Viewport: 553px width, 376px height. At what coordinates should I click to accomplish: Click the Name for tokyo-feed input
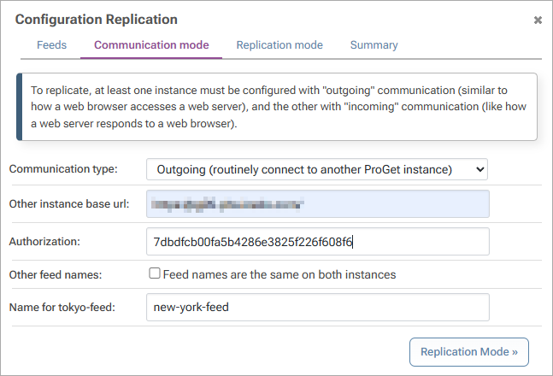[x=317, y=308]
